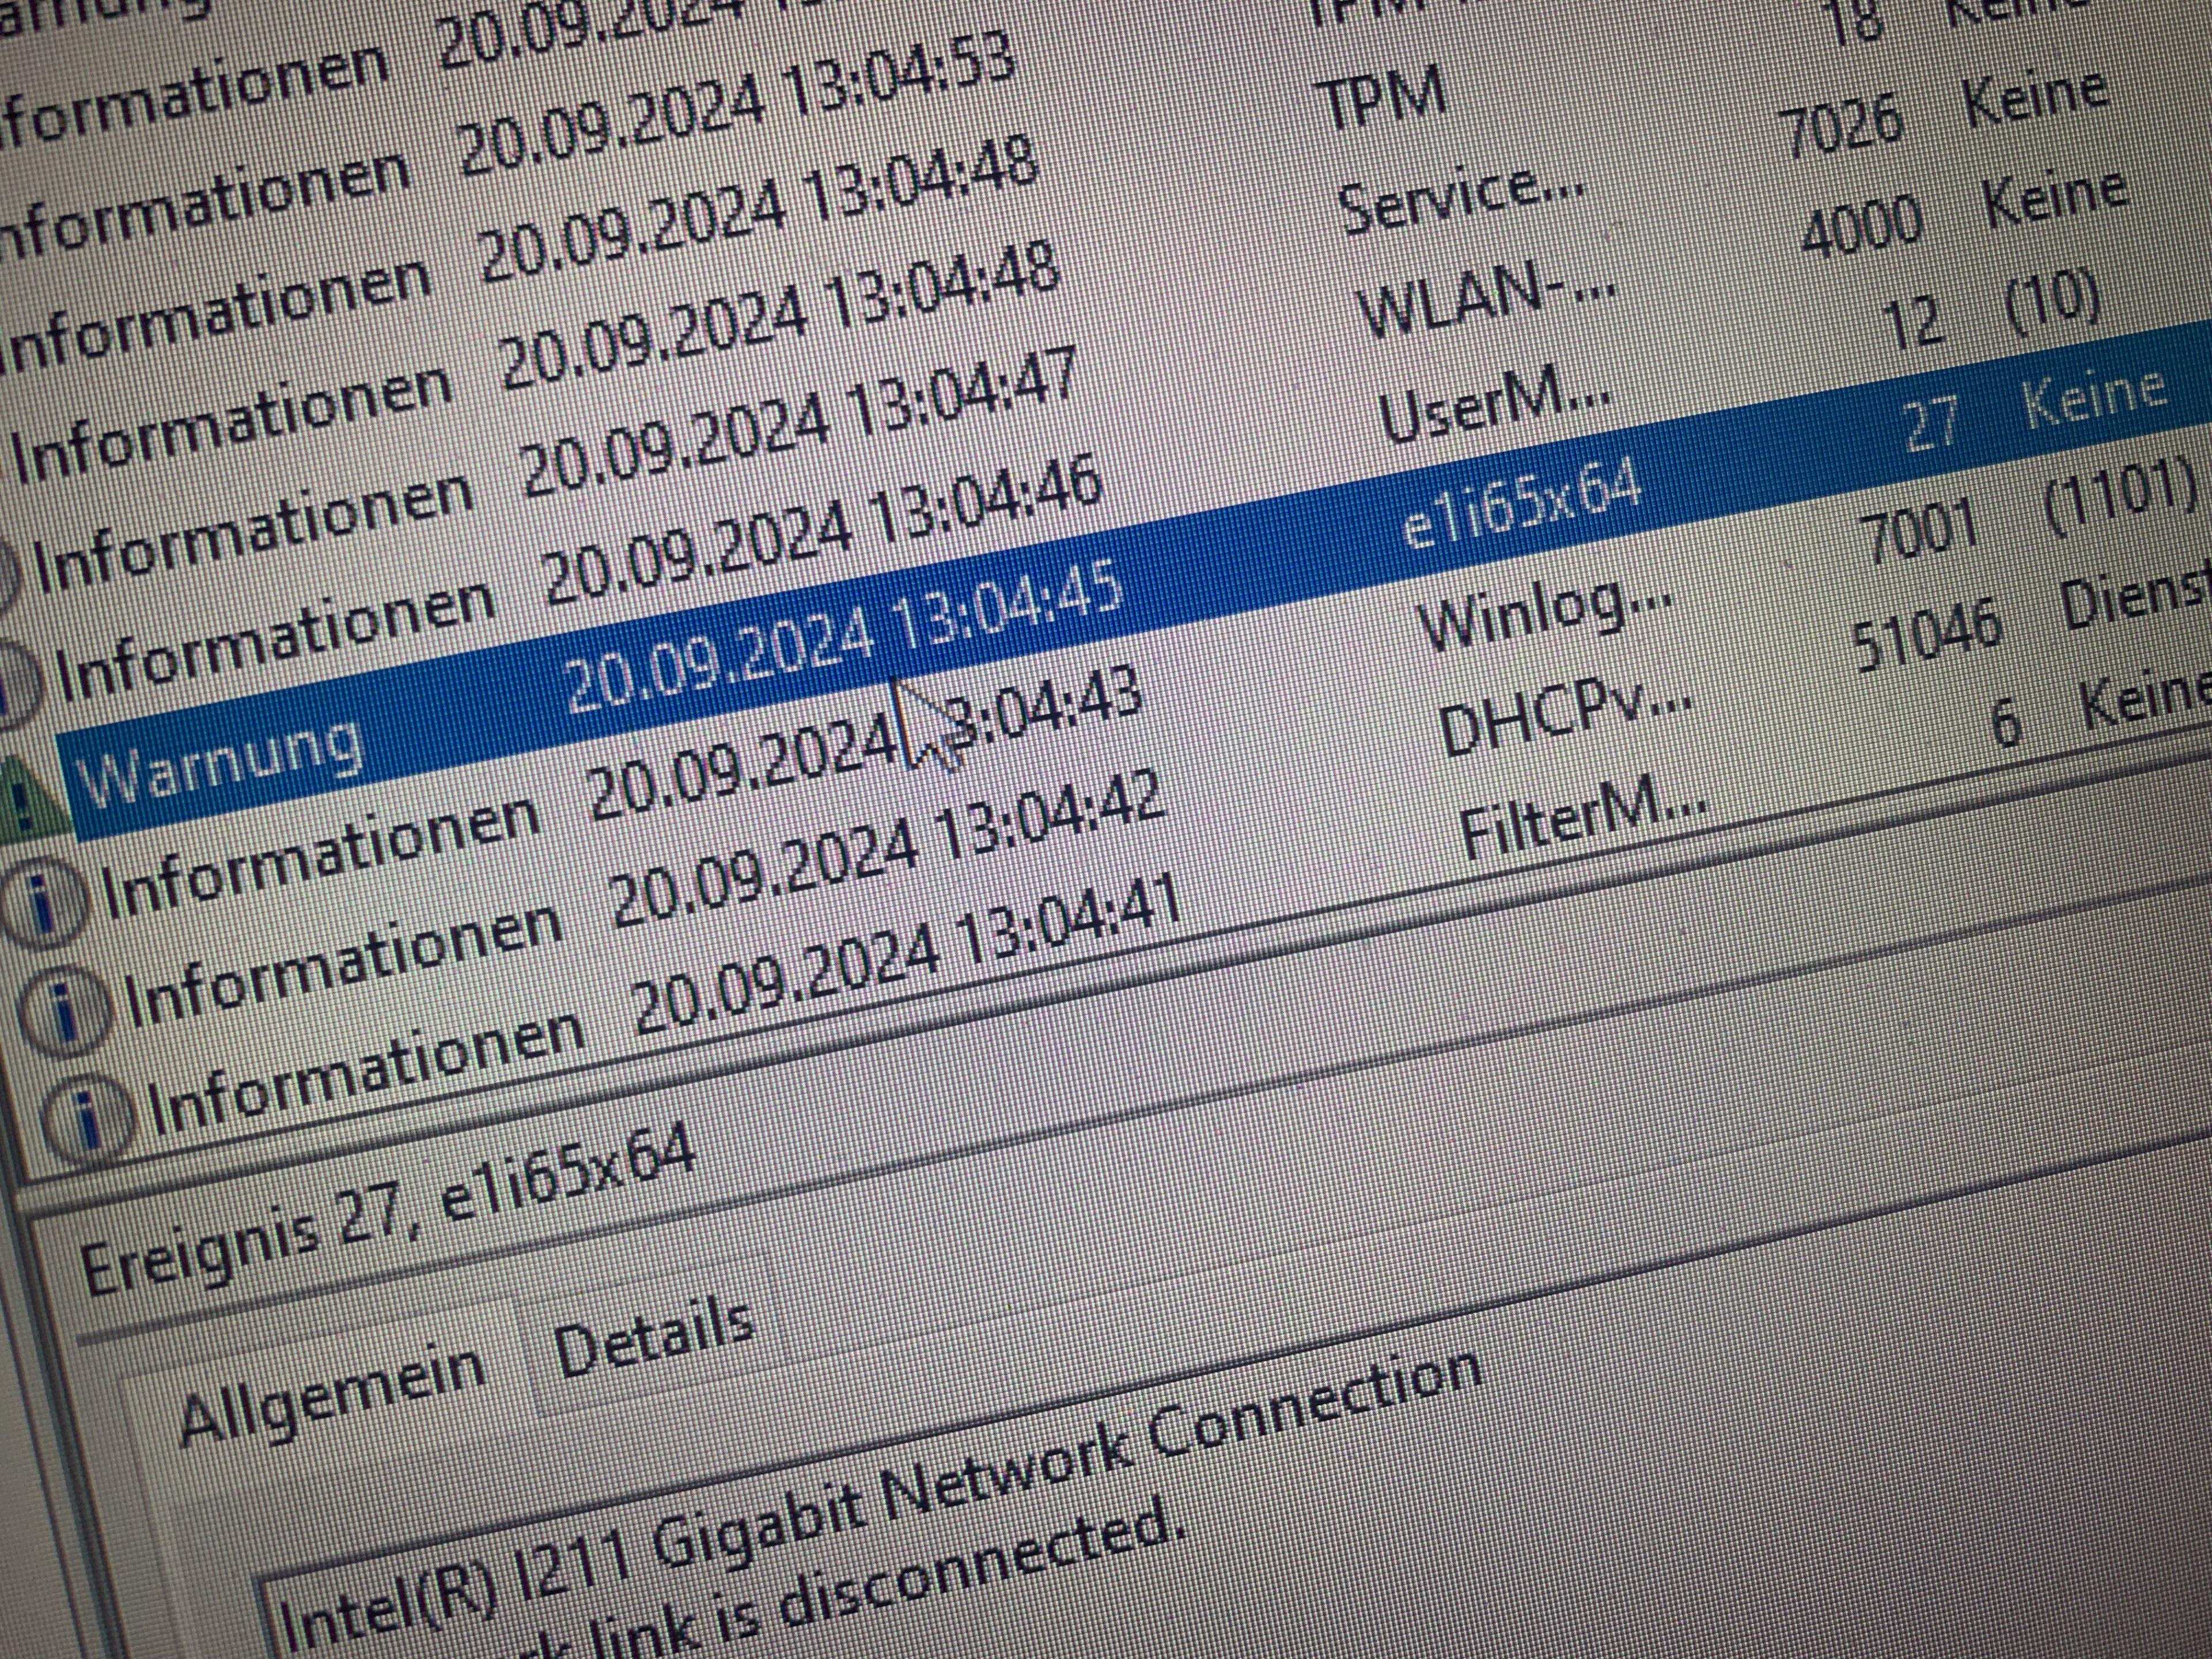Open the Details tab

click(654, 1335)
